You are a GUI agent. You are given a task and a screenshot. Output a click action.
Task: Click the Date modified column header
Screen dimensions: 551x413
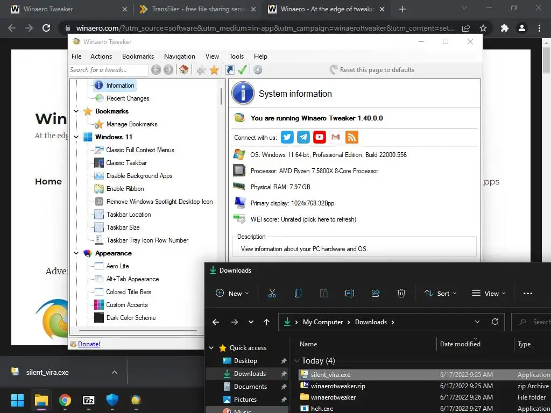tap(460, 344)
